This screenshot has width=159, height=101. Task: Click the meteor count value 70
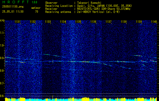pos(37,12)
